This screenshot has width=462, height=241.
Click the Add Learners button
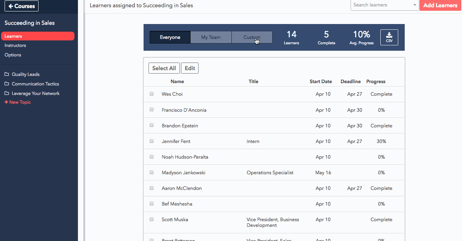click(440, 5)
